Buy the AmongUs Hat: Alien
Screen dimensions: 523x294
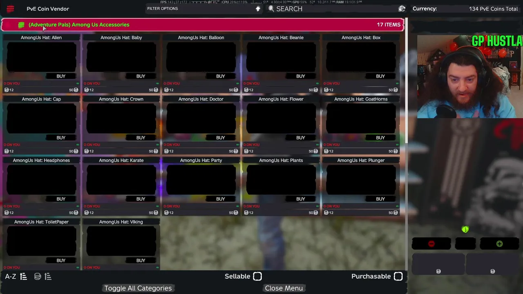(61, 76)
